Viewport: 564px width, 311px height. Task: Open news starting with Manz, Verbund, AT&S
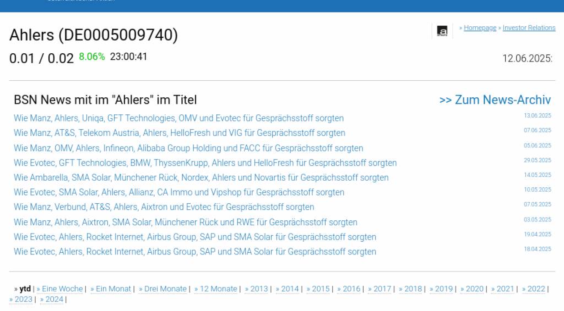[164, 207]
